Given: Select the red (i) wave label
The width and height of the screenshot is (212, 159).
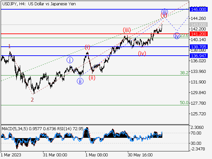Looking at the screenshot, I should pyautogui.click(x=87, y=47).
